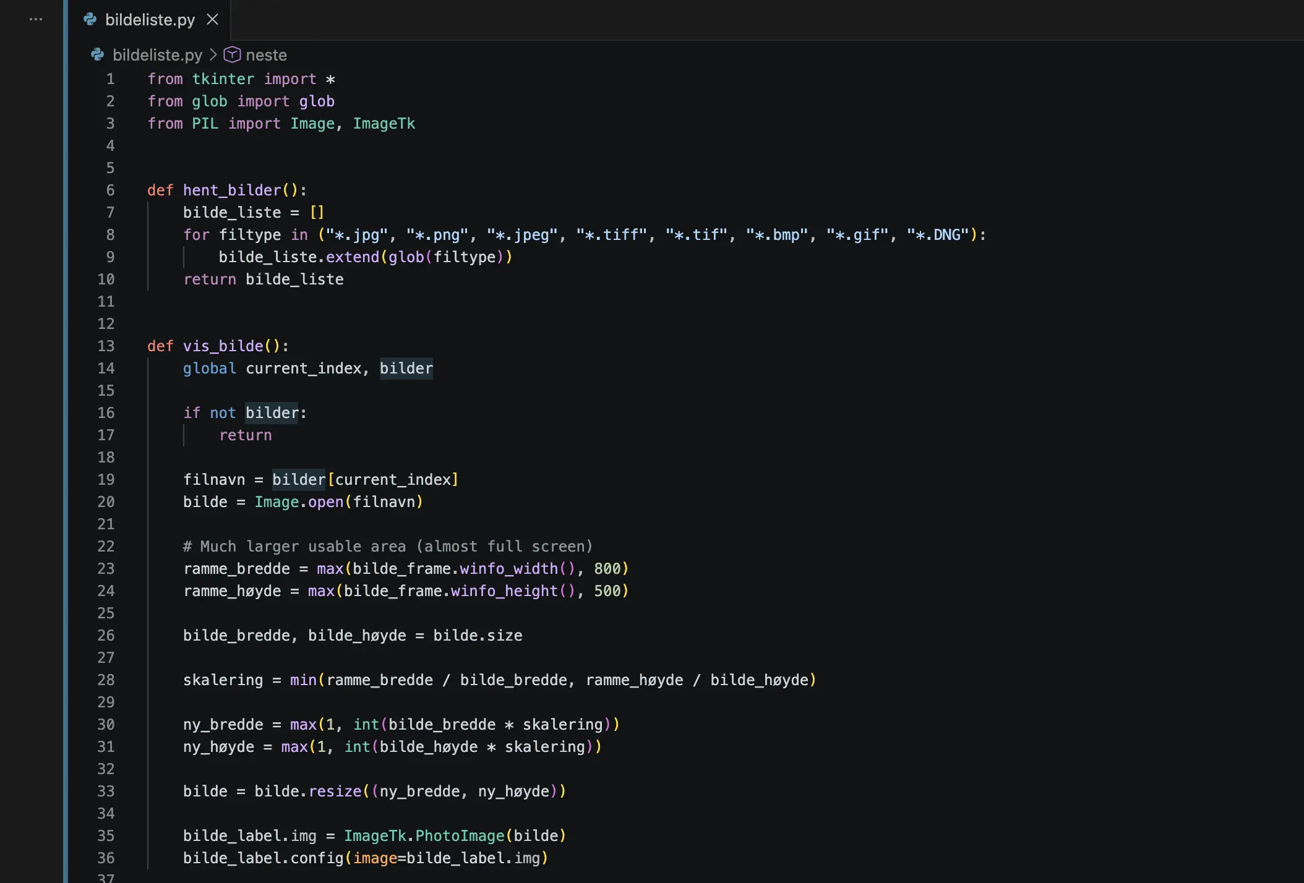Click 'ny_bredde' assignment on line 30
Viewport: 1304px width, 883px height.
tap(223, 725)
